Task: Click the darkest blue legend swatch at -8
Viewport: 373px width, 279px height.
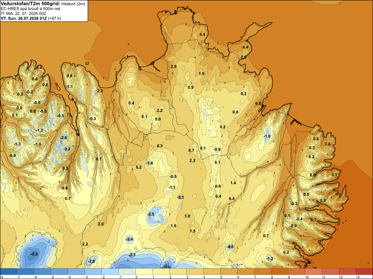Action: pos(9,272)
